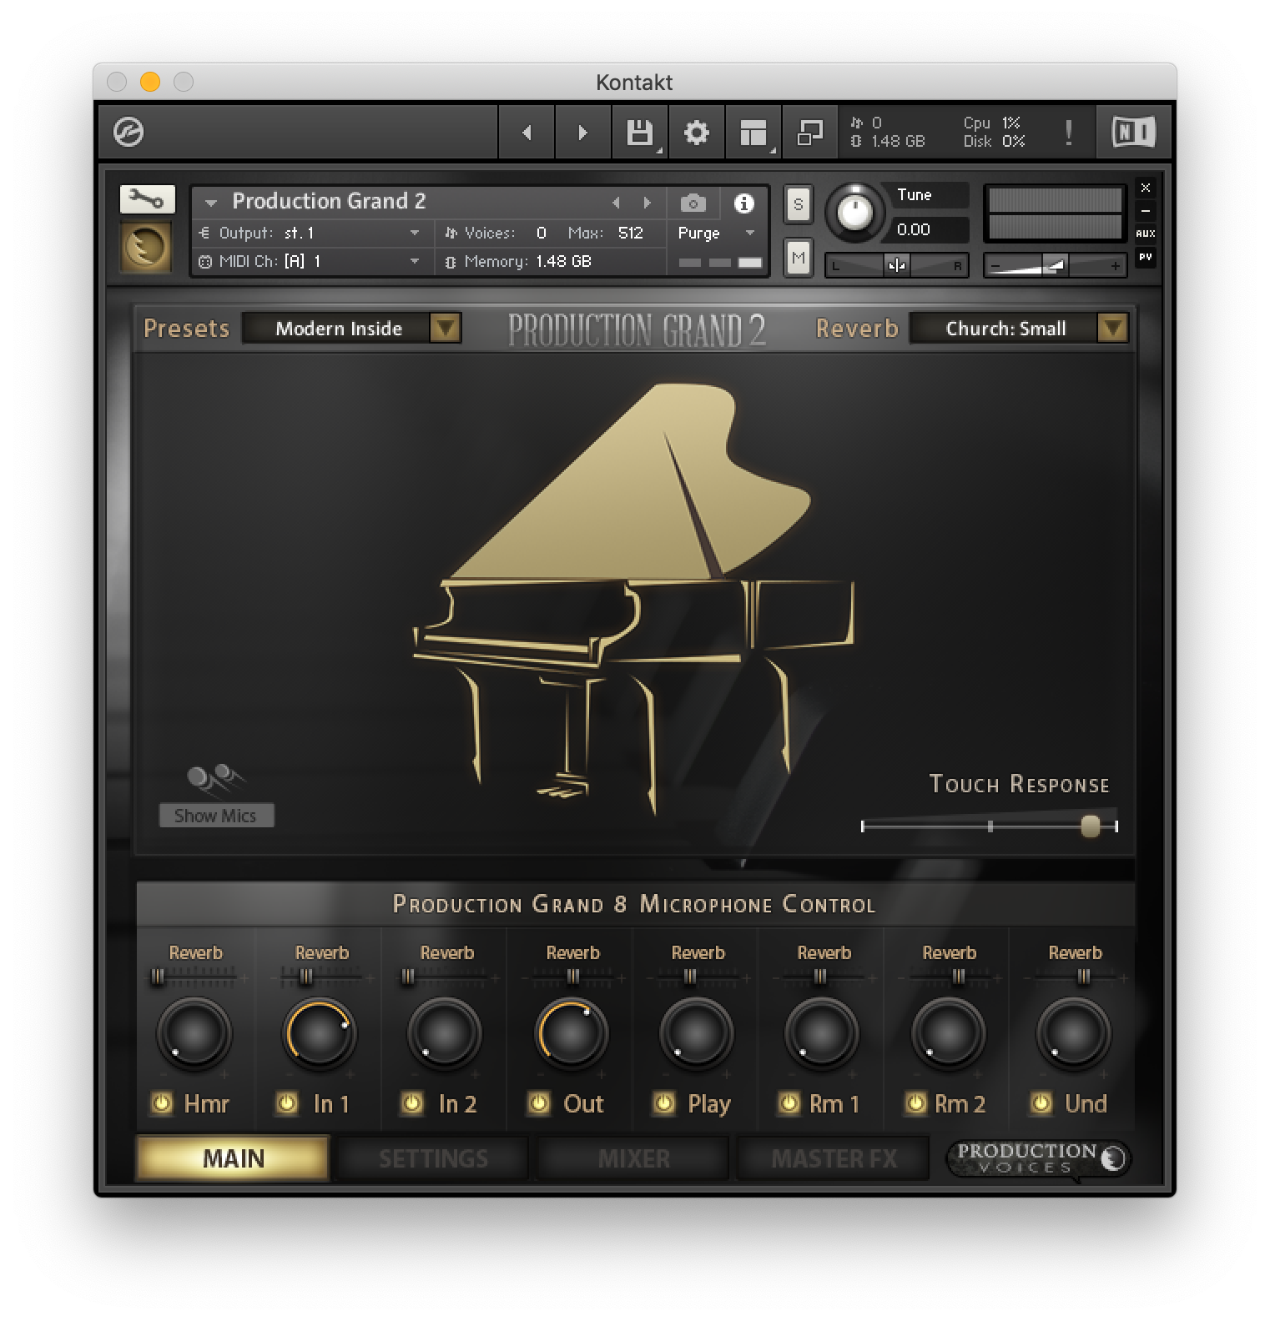The height and width of the screenshot is (1321, 1270).
Task: Mute the instrument with M button
Action: point(799,258)
